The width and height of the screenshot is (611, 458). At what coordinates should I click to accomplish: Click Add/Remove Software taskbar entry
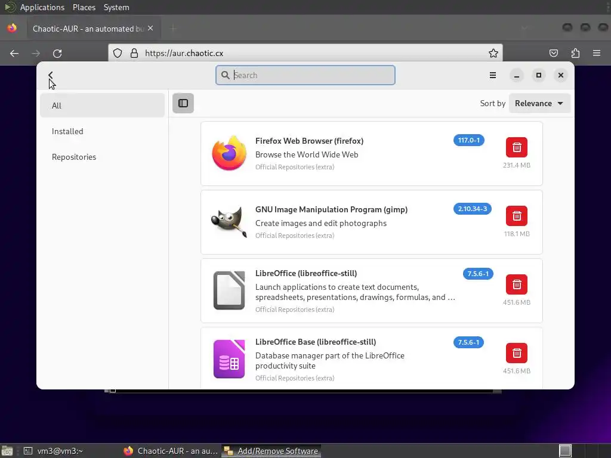point(271,451)
